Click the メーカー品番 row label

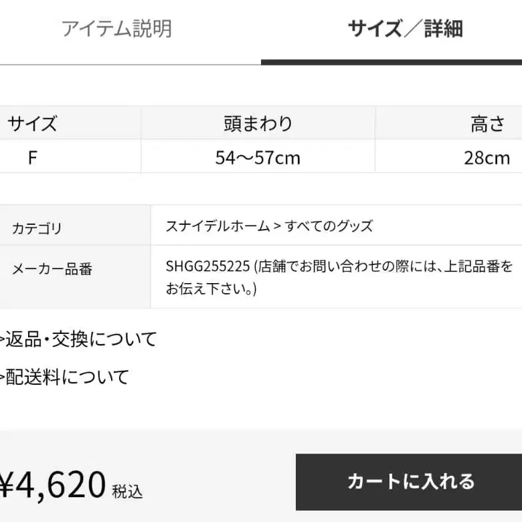tap(52, 270)
